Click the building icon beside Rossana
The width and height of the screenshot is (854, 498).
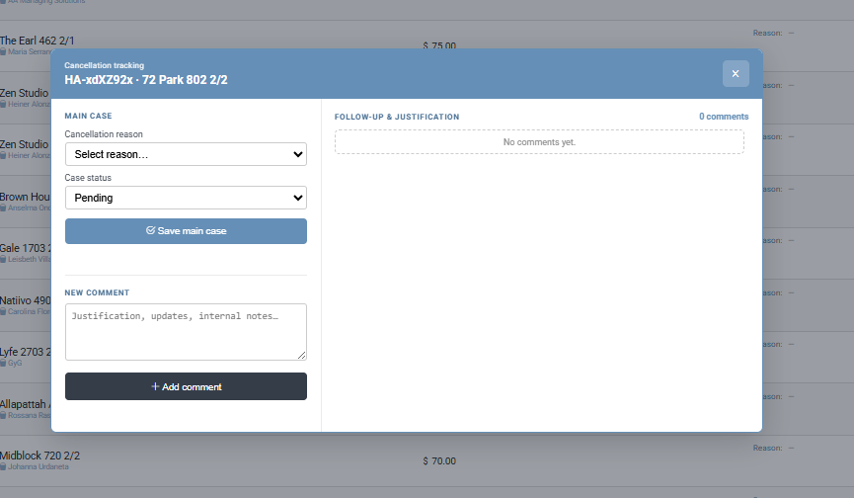pyautogui.click(x=3, y=415)
